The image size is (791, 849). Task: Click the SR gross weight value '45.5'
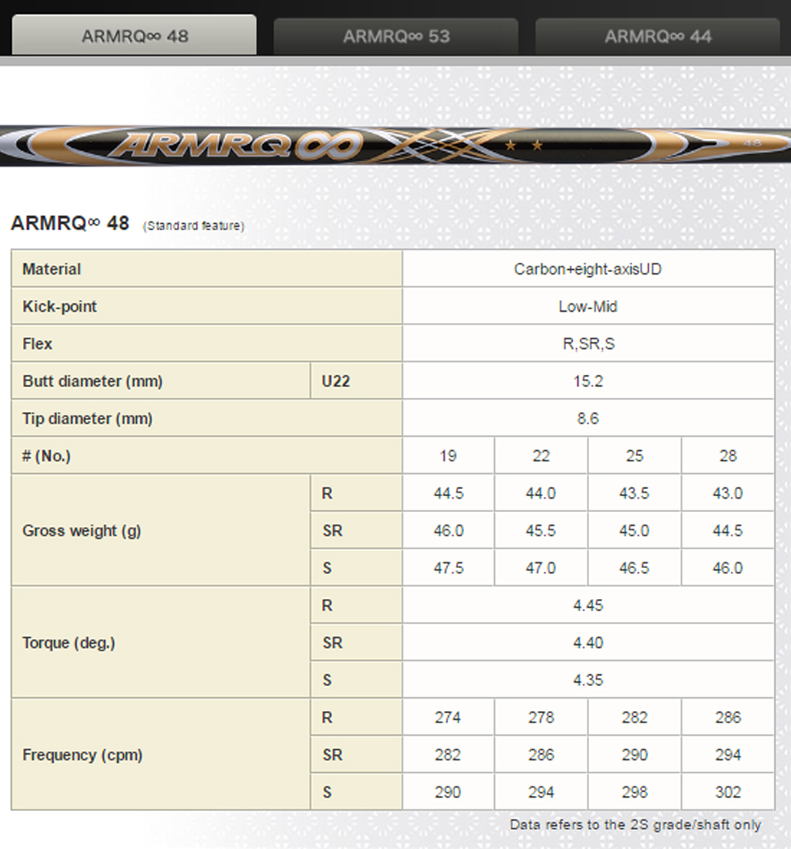point(541,531)
